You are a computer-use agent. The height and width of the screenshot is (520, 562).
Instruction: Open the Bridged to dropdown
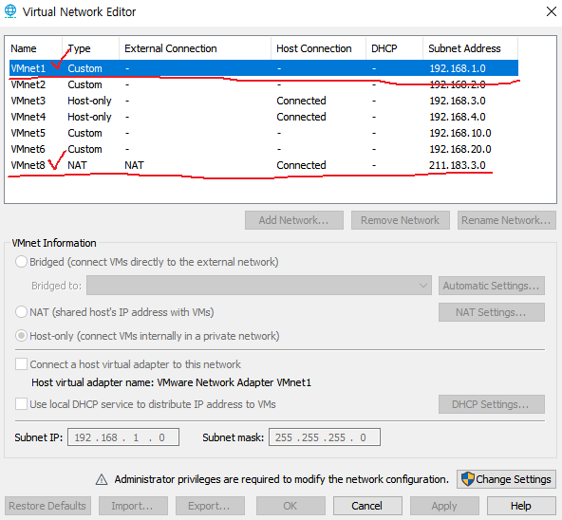[259, 286]
